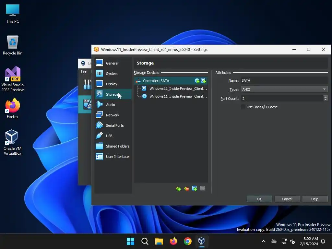Open the User Interface settings category

coord(113,157)
